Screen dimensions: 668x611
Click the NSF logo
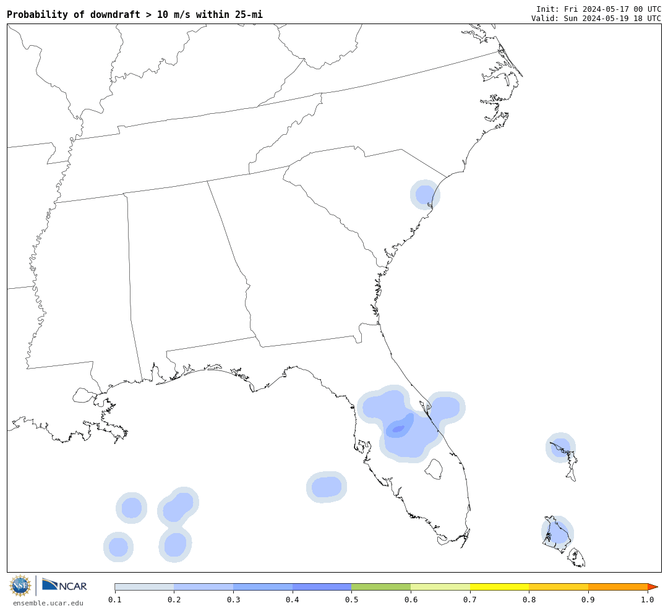[20, 586]
